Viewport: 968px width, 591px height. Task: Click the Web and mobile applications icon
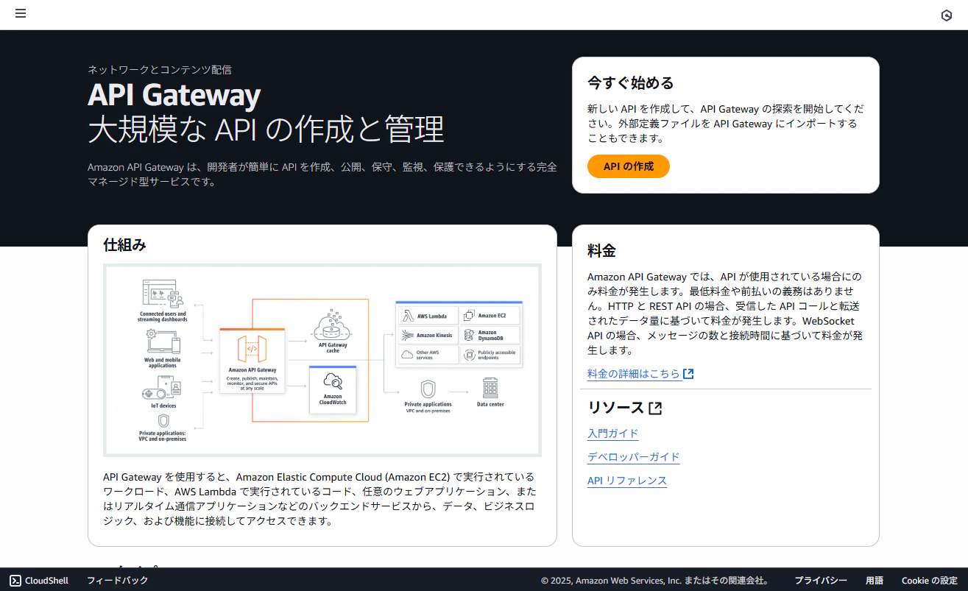[x=163, y=342]
